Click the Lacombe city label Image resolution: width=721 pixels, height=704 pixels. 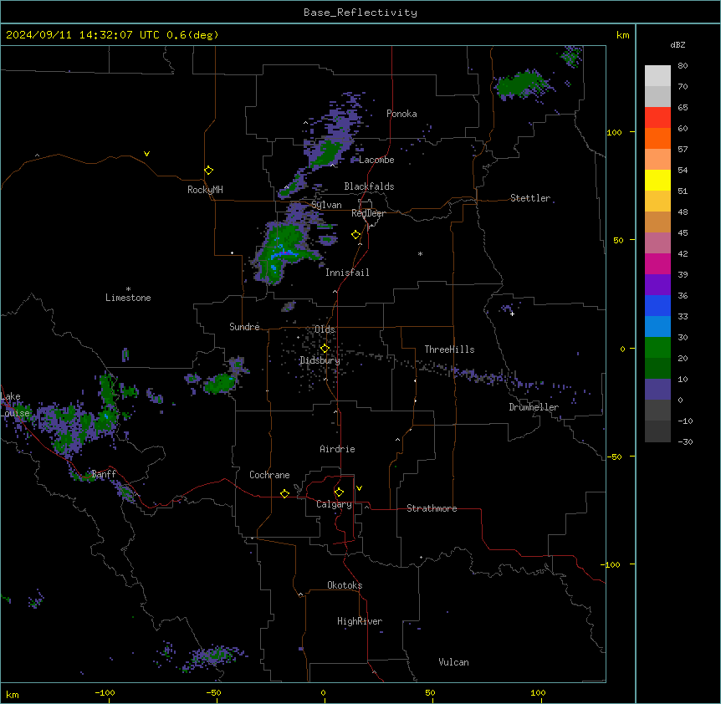click(x=376, y=160)
